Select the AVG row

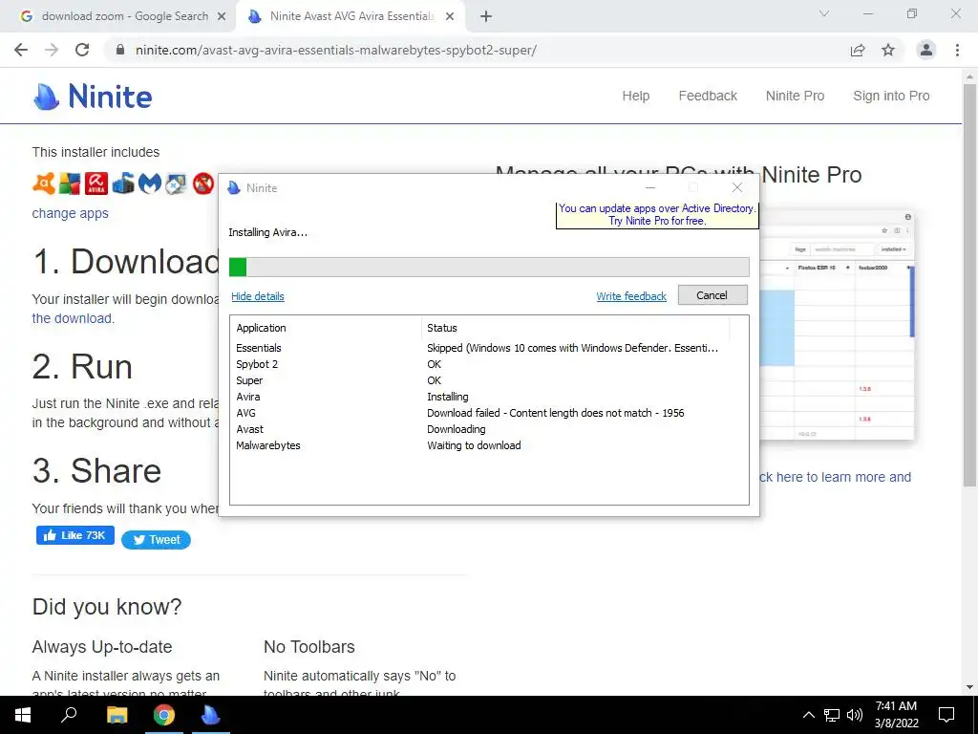point(489,413)
